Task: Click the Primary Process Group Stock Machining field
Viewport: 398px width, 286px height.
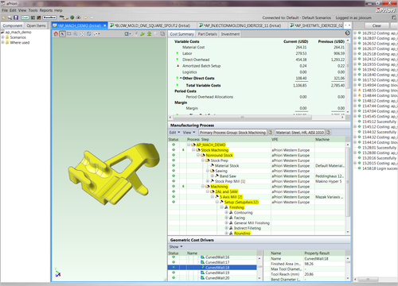Action: click(x=232, y=133)
